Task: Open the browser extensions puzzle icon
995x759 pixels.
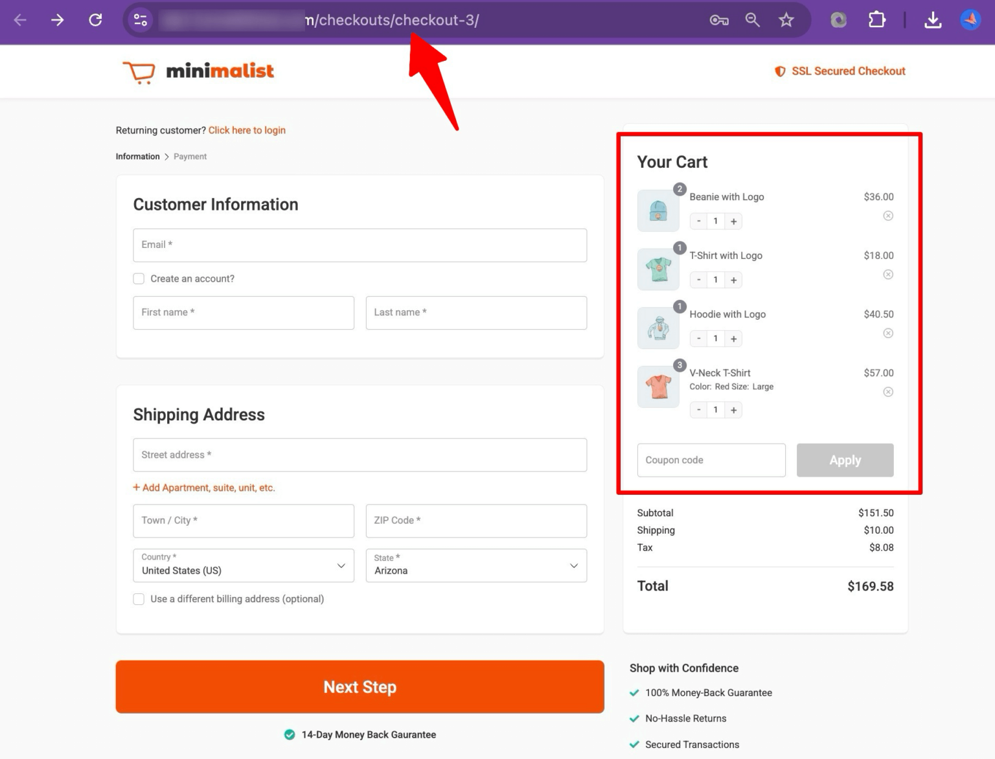Action: point(876,19)
